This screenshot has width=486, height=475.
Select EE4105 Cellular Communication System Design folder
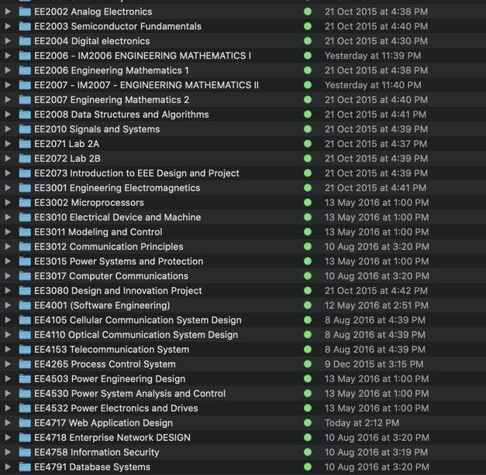(137, 320)
